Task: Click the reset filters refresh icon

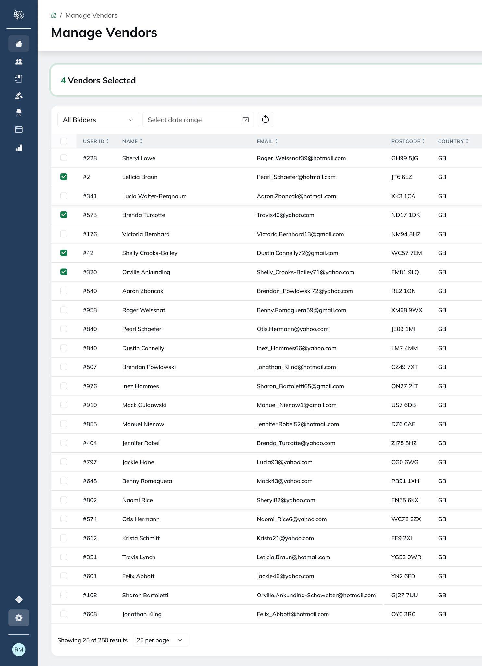Action: tap(266, 120)
